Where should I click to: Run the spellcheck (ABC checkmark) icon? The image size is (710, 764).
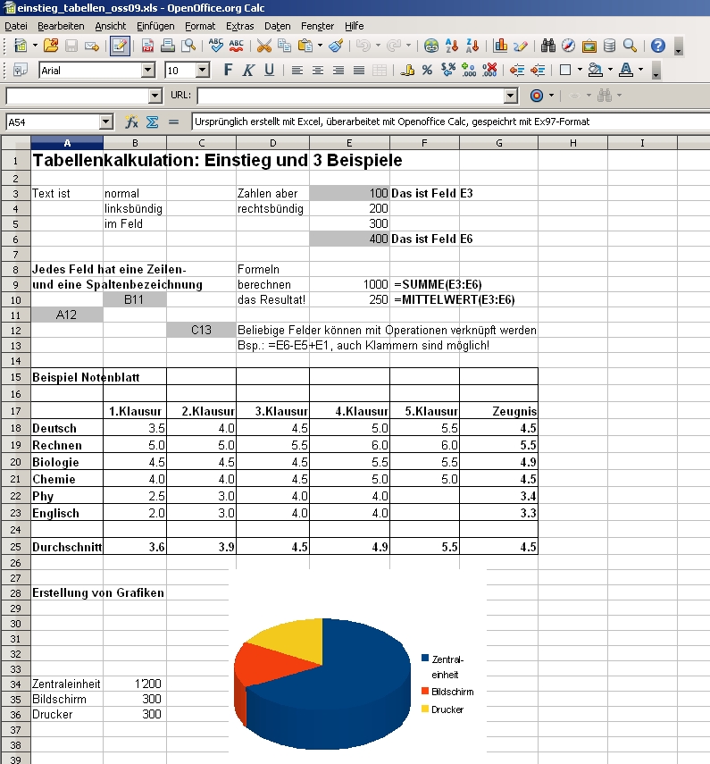click(x=216, y=46)
